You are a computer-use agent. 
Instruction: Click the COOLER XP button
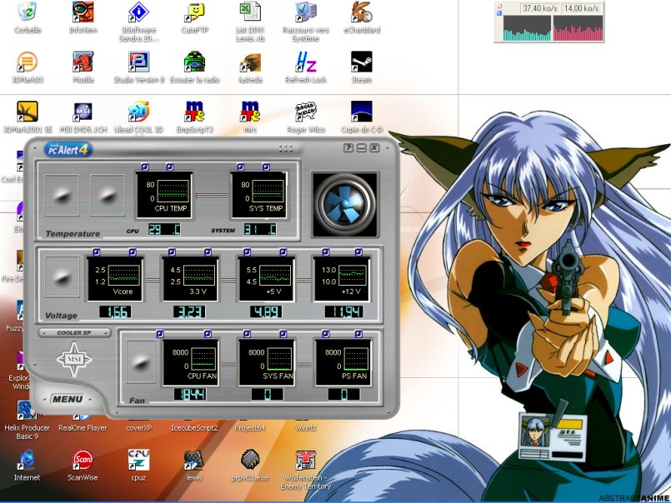click(x=74, y=333)
